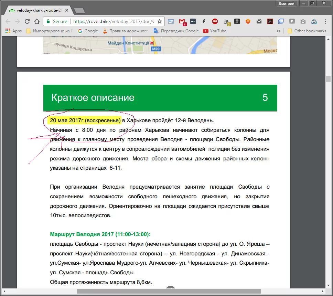Image resolution: width=333 pixels, height=296 pixels.
Task: Close the veloday-kharkiv-route tab
Action: tap(67, 10)
